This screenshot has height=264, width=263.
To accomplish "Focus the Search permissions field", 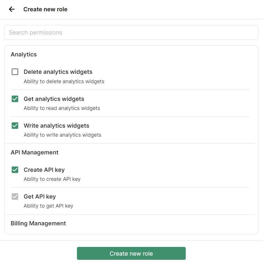I will (x=131, y=33).
